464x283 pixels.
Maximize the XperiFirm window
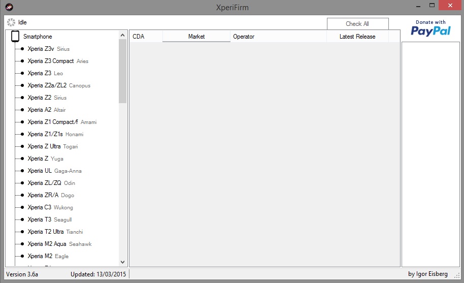pos(432,5)
